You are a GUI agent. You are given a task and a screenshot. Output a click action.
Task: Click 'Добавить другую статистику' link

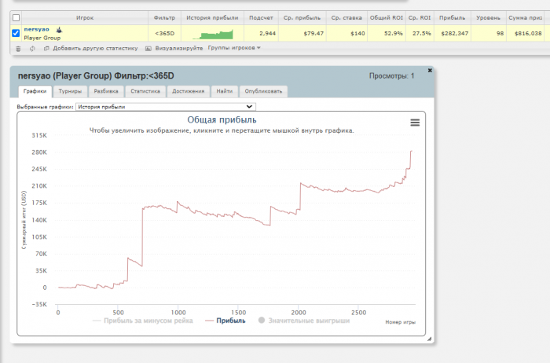[92, 48]
